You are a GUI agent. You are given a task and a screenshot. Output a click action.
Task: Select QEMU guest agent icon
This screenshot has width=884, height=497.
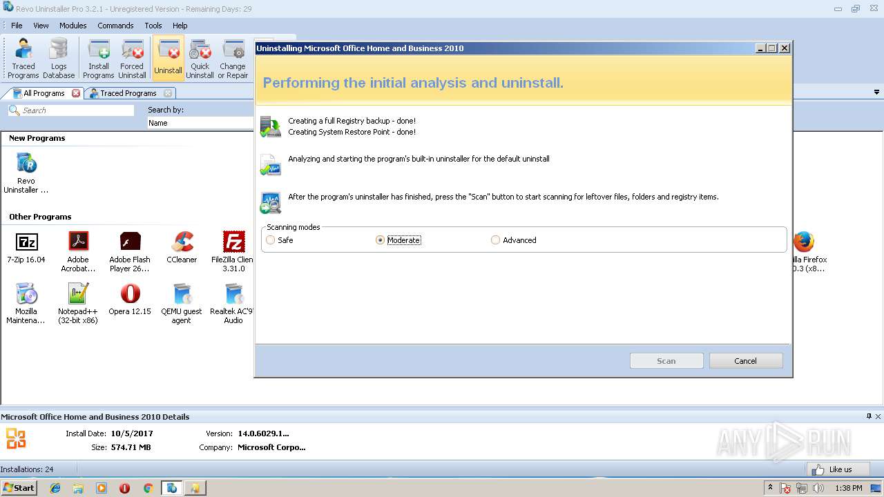(x=182, y=304)
